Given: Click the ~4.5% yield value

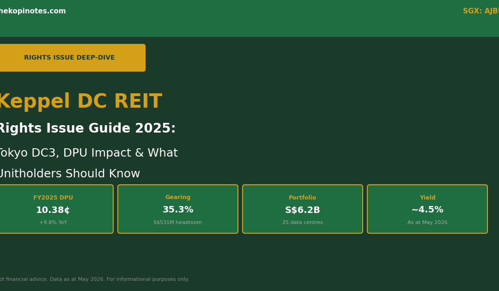Looking at the screenshot, I should point(427,210).
